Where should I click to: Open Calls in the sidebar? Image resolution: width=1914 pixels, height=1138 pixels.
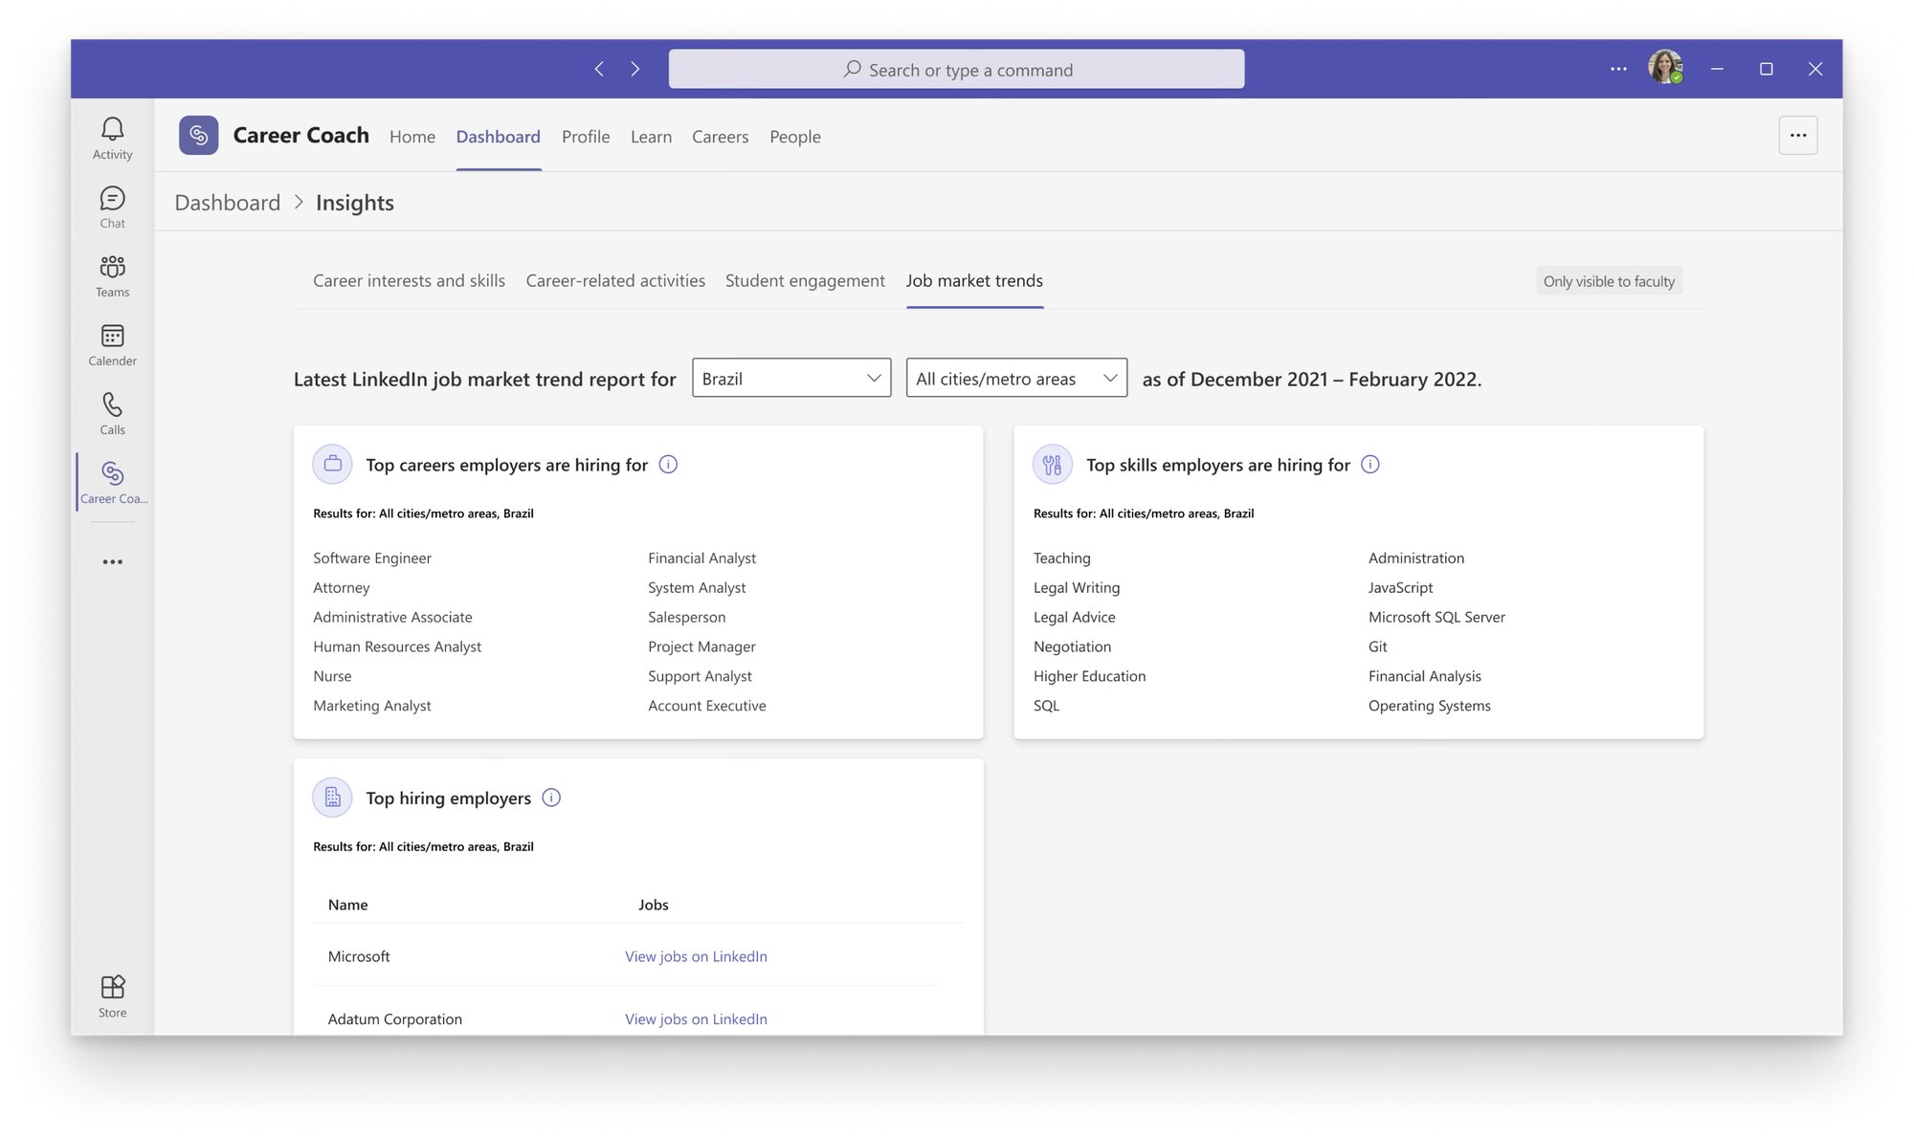pyautogui.click(x=112, y=413)
